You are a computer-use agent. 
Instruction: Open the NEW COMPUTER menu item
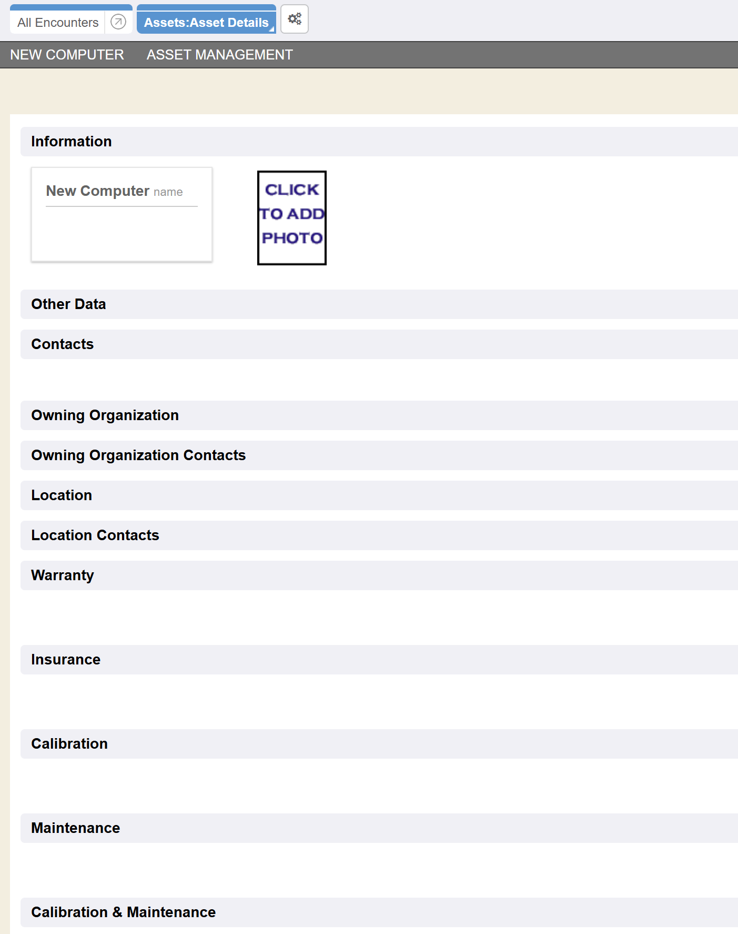[67, 55]
